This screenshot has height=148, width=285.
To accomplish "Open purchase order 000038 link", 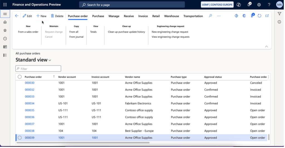I will (30, 131).
